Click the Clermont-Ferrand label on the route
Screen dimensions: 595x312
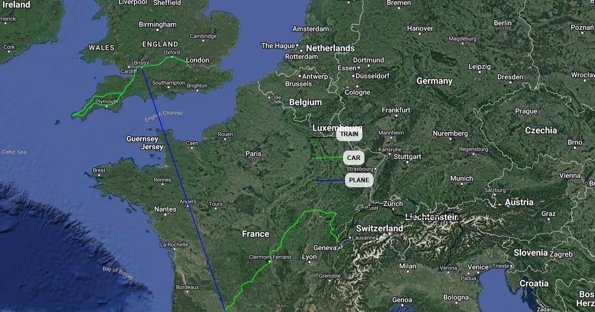point(270,257)
